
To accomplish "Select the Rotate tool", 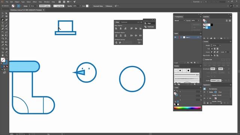I will click(3, 32).
